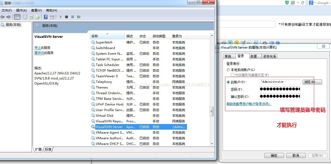Click the Export List toolbar icon
The width and height of the screenshot is (331, 164).
coord(38,17)
